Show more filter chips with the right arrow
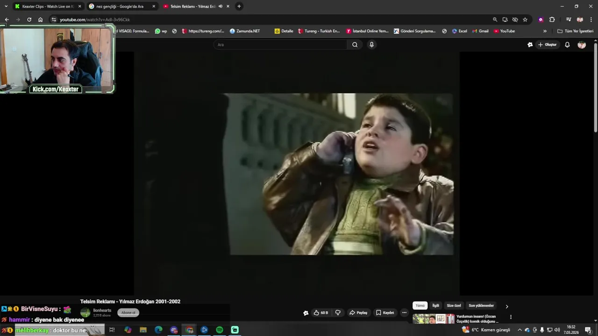 (507, 307)
